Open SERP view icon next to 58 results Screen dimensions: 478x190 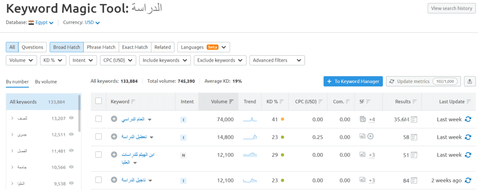click(414, 137)
